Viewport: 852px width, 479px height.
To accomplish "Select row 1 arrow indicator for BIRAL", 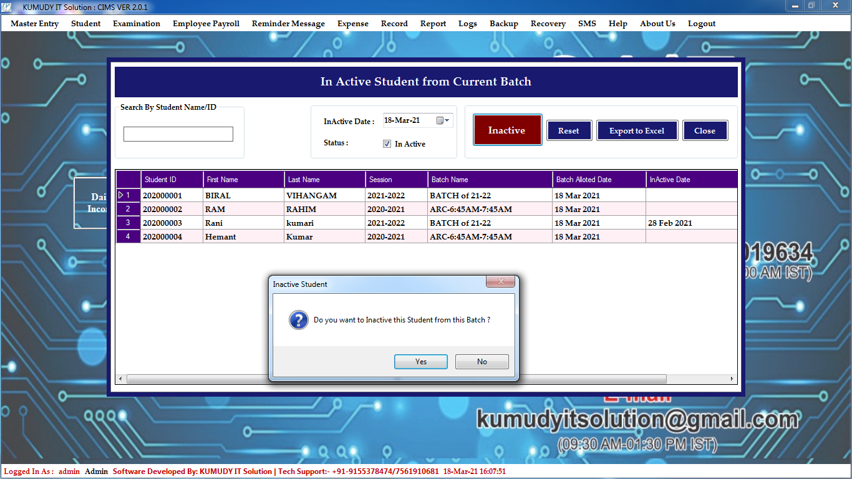I will tap(121, 195).
